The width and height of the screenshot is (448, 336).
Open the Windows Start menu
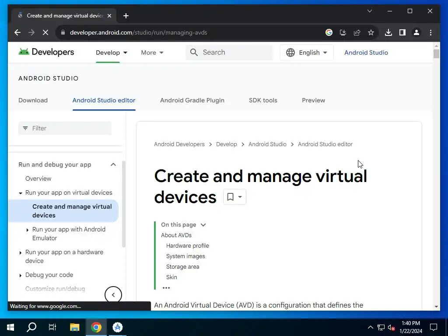pyautogui.click(x=10, y=327)
